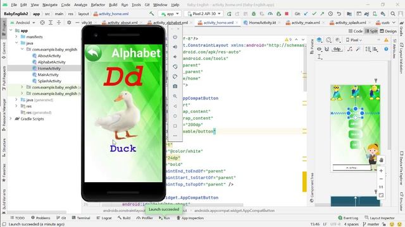Switch editor to Split view
The height and width of the screenshot is (227, 405).
pos(371,31)
